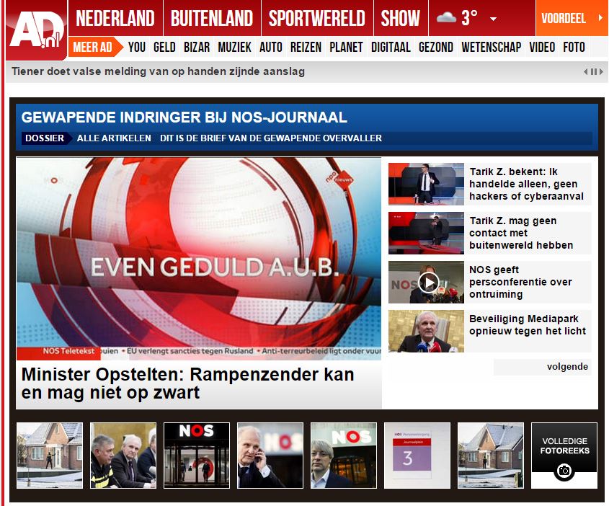Open the Sportwereld section
Viewport: 609px width, 506px height.
coord(316,18)
